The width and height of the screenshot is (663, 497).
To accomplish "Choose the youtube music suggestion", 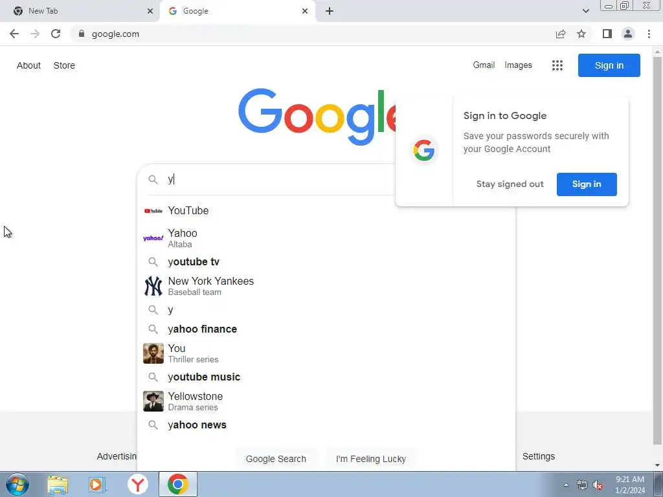I will tap(326, 377).
